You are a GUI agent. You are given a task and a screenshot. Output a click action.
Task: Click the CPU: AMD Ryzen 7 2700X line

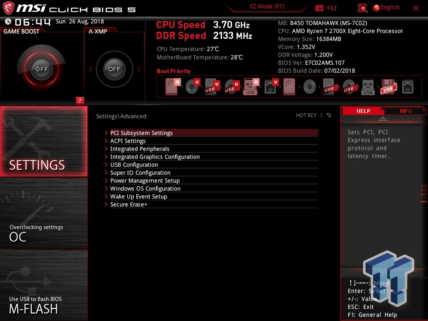340,31
